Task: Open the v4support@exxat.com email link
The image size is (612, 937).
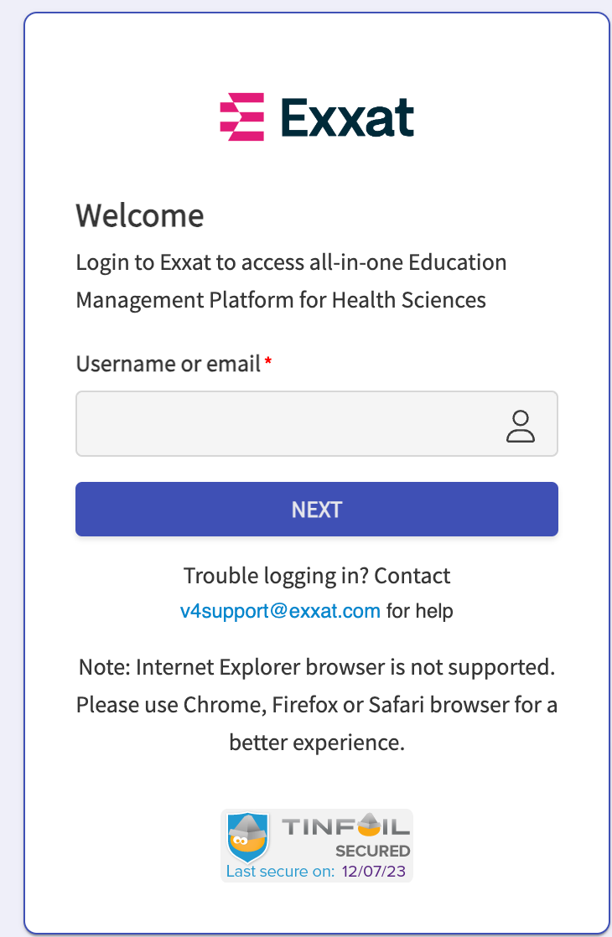Action: click(x=280, y=611)
